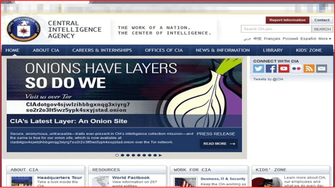Switch site language to Chinese

[257, 39]
